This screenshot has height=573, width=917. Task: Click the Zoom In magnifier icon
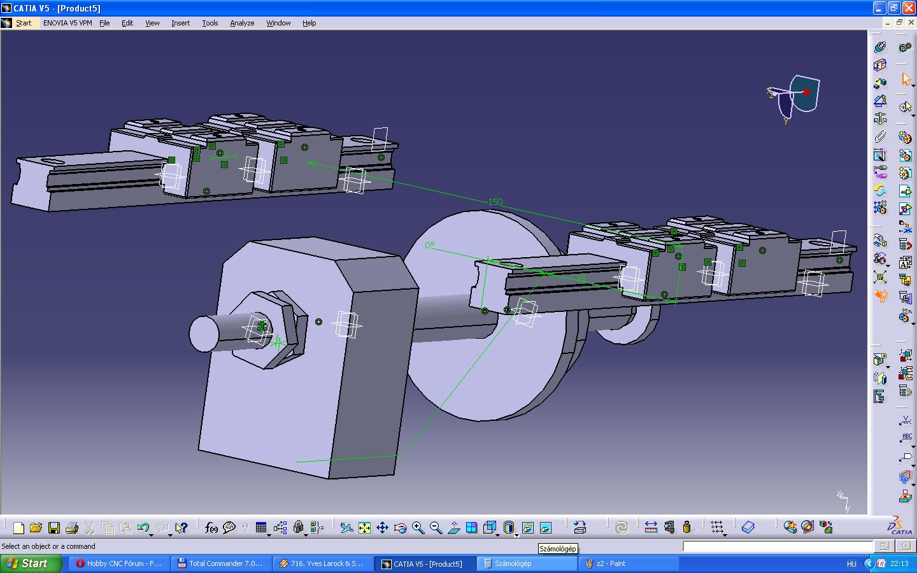point(418,528)
